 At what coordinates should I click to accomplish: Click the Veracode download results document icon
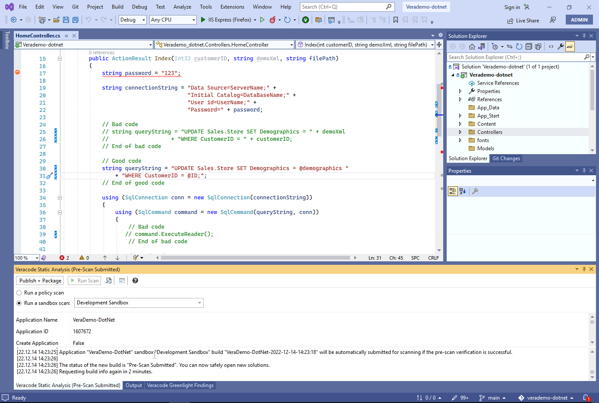109,281
